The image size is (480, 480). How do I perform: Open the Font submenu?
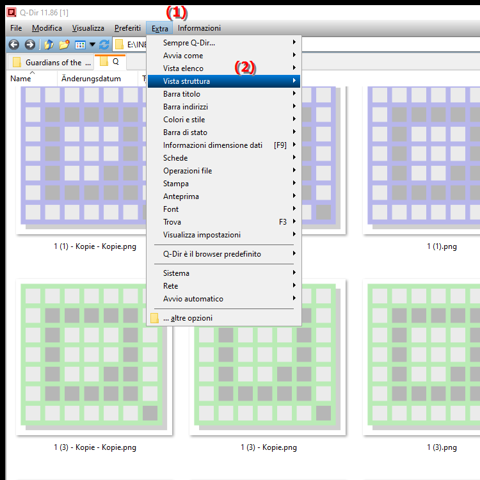(x=224, y=209)
